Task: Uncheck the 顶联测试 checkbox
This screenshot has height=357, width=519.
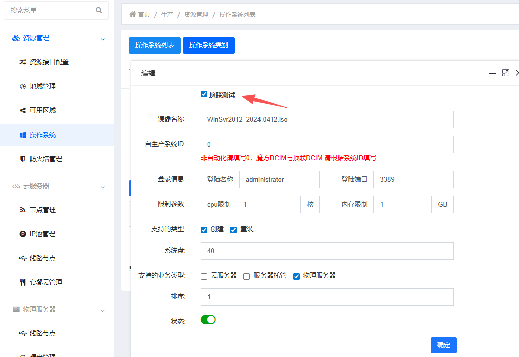Action: [x=204, y=94]
